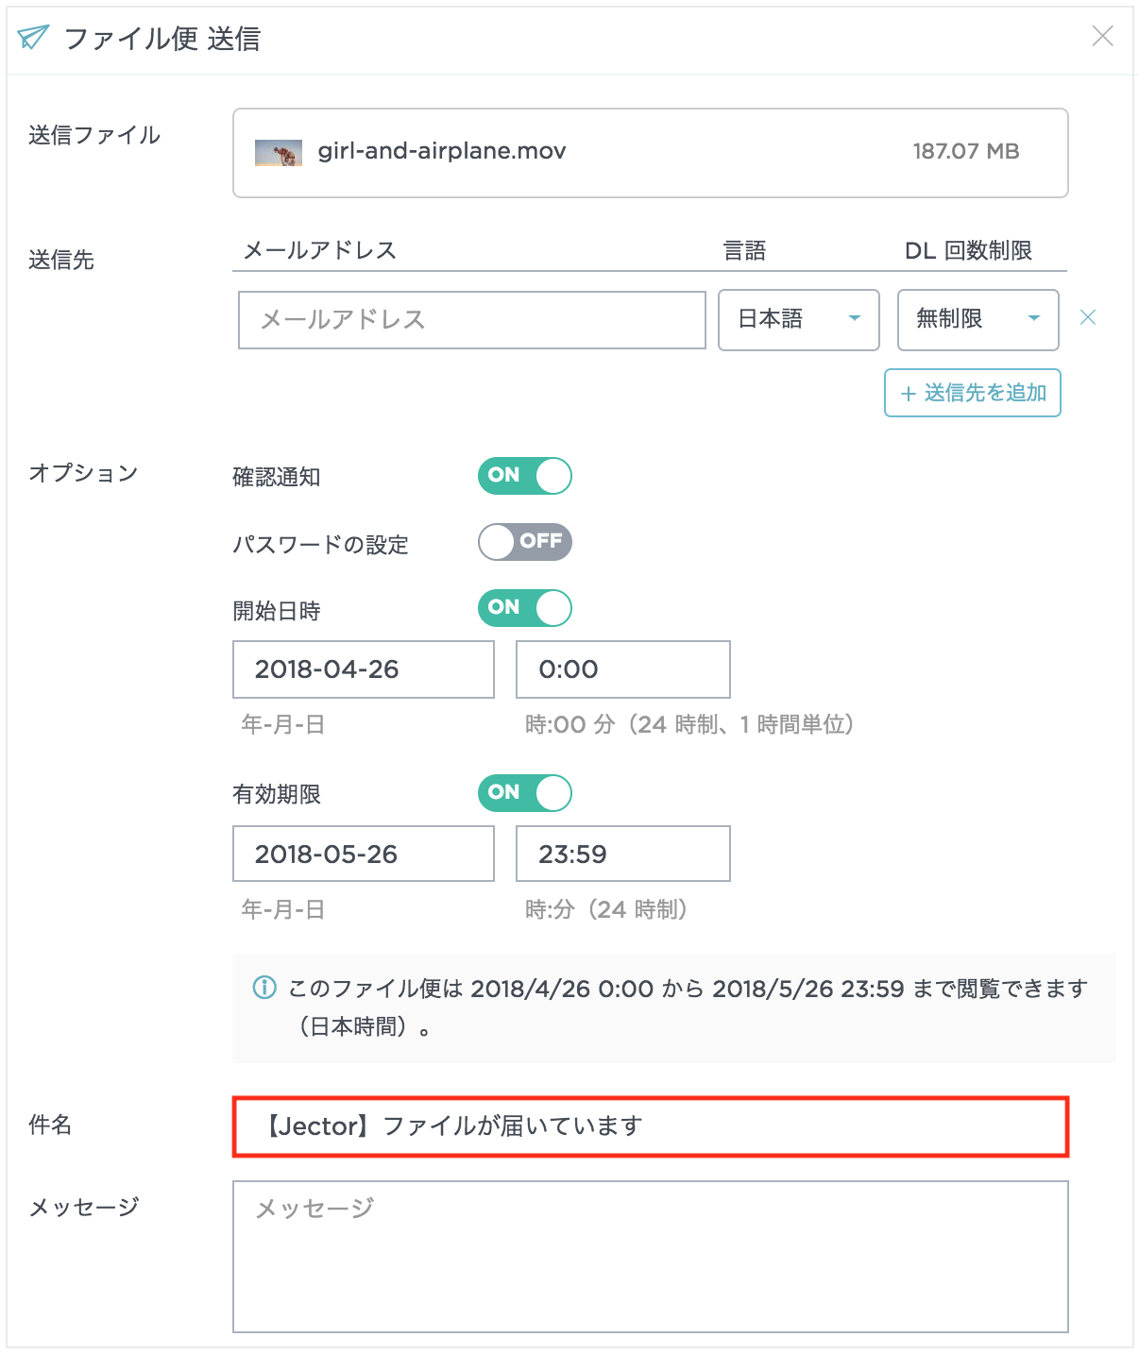Click the 187.07 MB file size

point(966,151)
